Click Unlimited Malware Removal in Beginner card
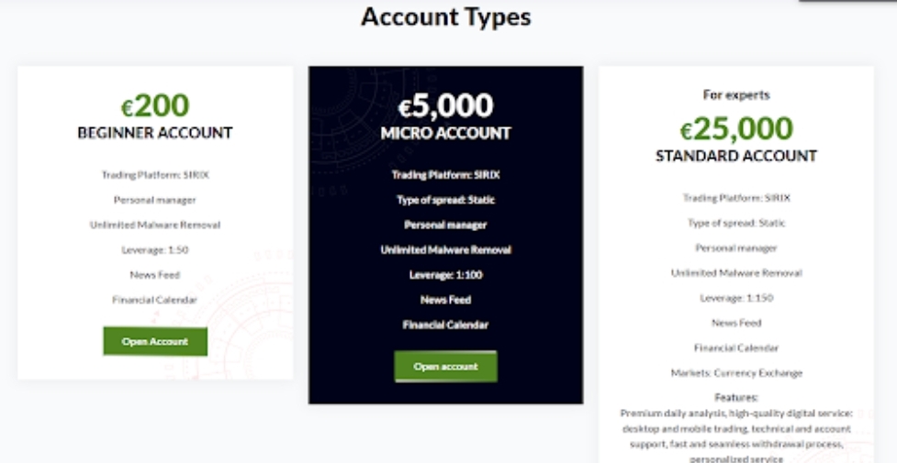 pyautogui.click(x=155, y=226)
